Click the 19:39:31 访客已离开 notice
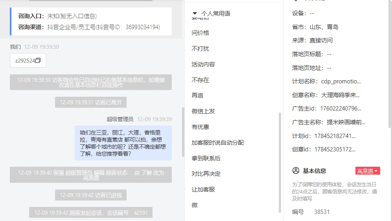This screenshot has width=392, height=221. (x=91, y=102)
